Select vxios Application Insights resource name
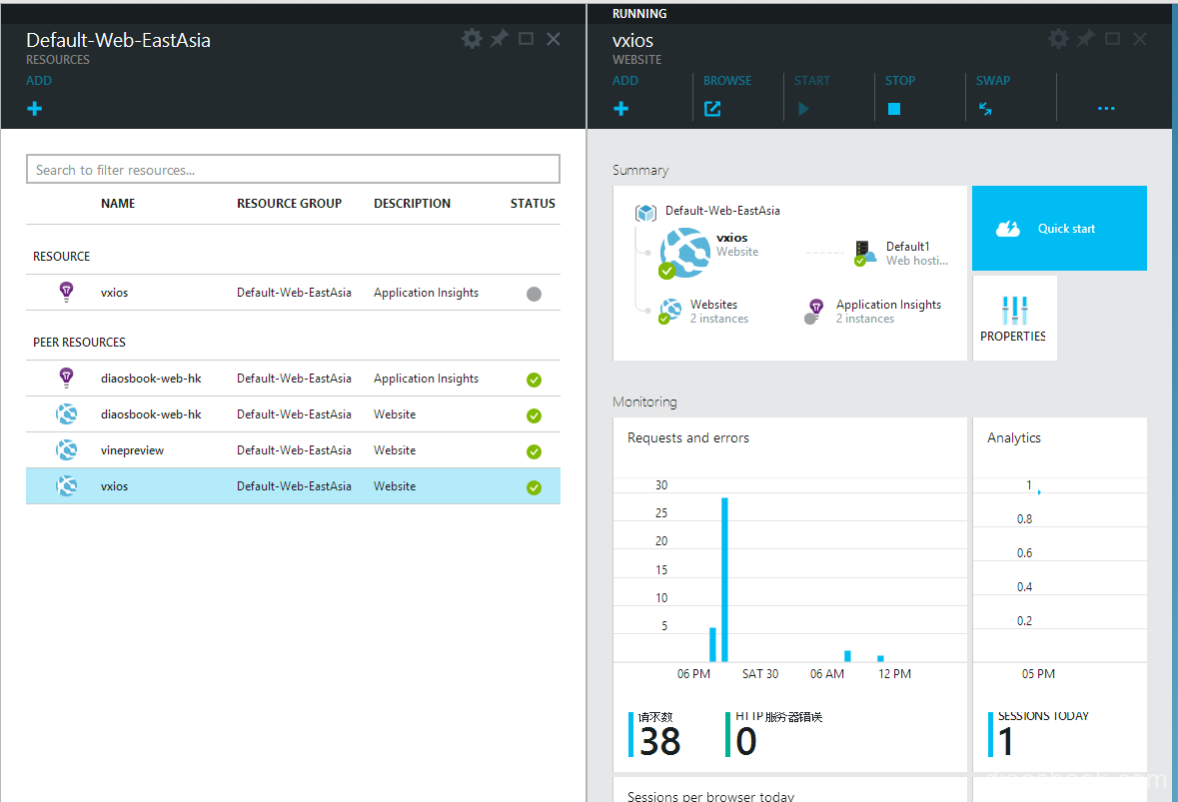Viewport: 1178px width, 802px height. (x=114, y=293)
